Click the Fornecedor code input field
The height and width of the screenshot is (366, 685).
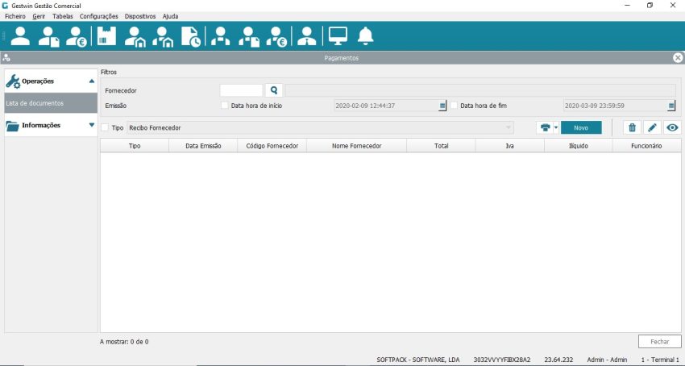(x=241, y=90)
